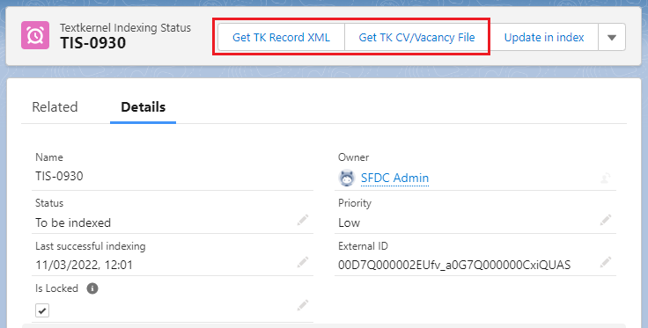
Task: Click Get TK CV/Vacancy File button
Action: click(x=416, y=38)
